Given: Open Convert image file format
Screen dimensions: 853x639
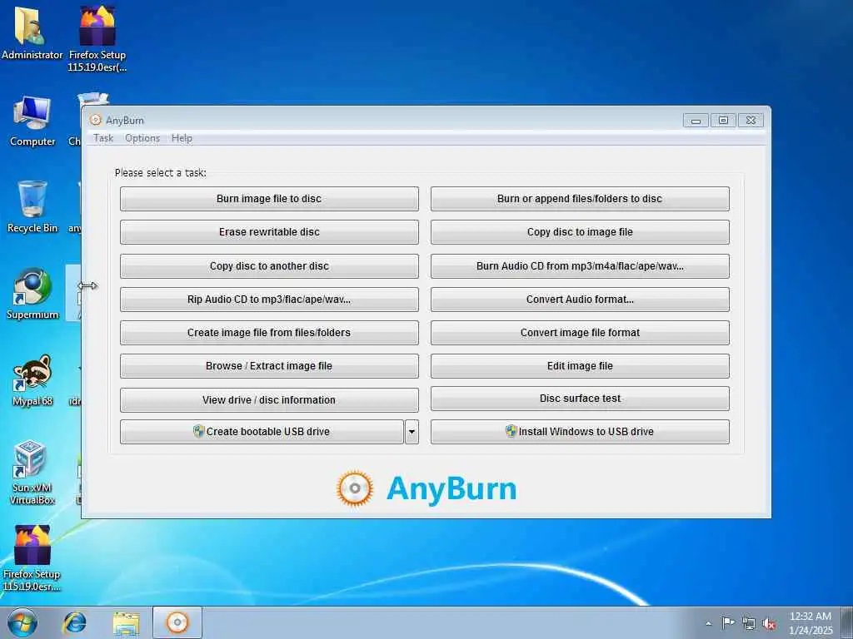Looking at the screenshot, I should [580, 333].
